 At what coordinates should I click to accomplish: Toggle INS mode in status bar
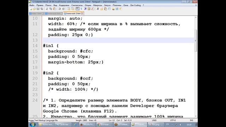[x=191, y=120]
